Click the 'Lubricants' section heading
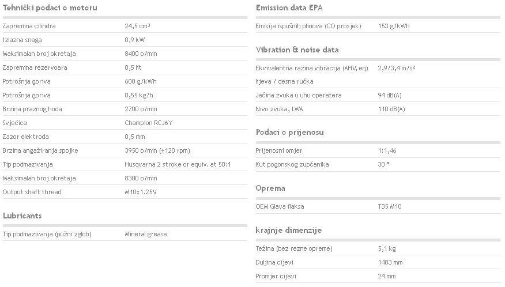Image resolution: width=505 pixels, height=287 pixels. coord(22,216)
